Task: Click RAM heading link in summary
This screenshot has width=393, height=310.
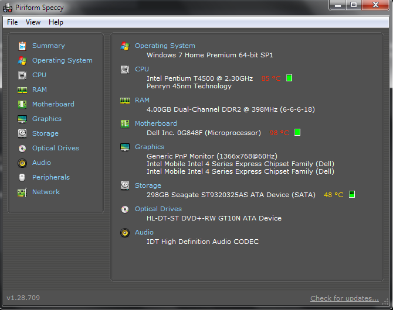Action: click(142, 100)
